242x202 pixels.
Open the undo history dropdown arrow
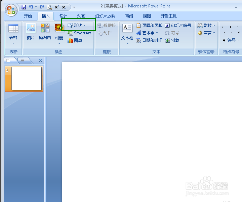pyautogui.click(x=36, y=7)
